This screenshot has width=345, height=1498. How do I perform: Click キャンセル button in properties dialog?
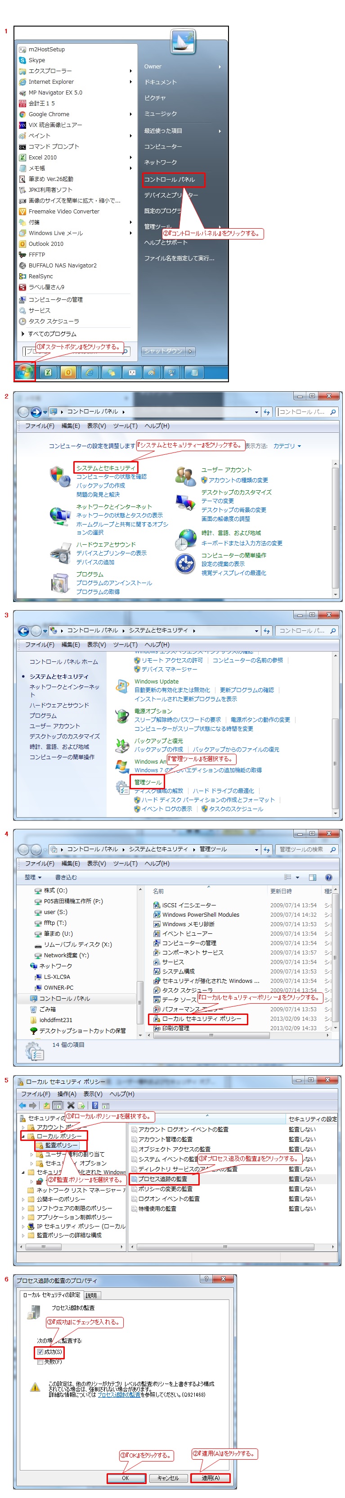click(168, 1478)
